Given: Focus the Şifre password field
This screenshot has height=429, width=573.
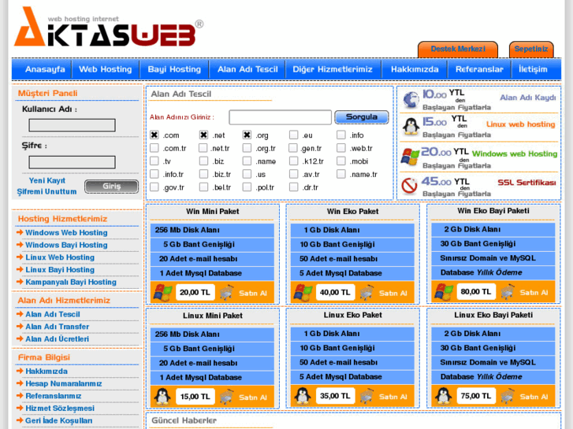Looking at the screenshot, I should click(x=72, y=162).
